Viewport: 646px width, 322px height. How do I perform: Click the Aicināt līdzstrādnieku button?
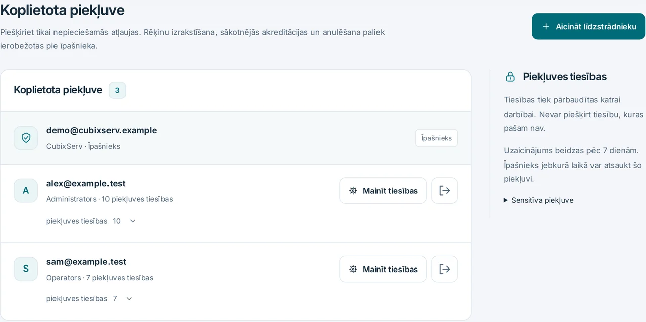588,26
